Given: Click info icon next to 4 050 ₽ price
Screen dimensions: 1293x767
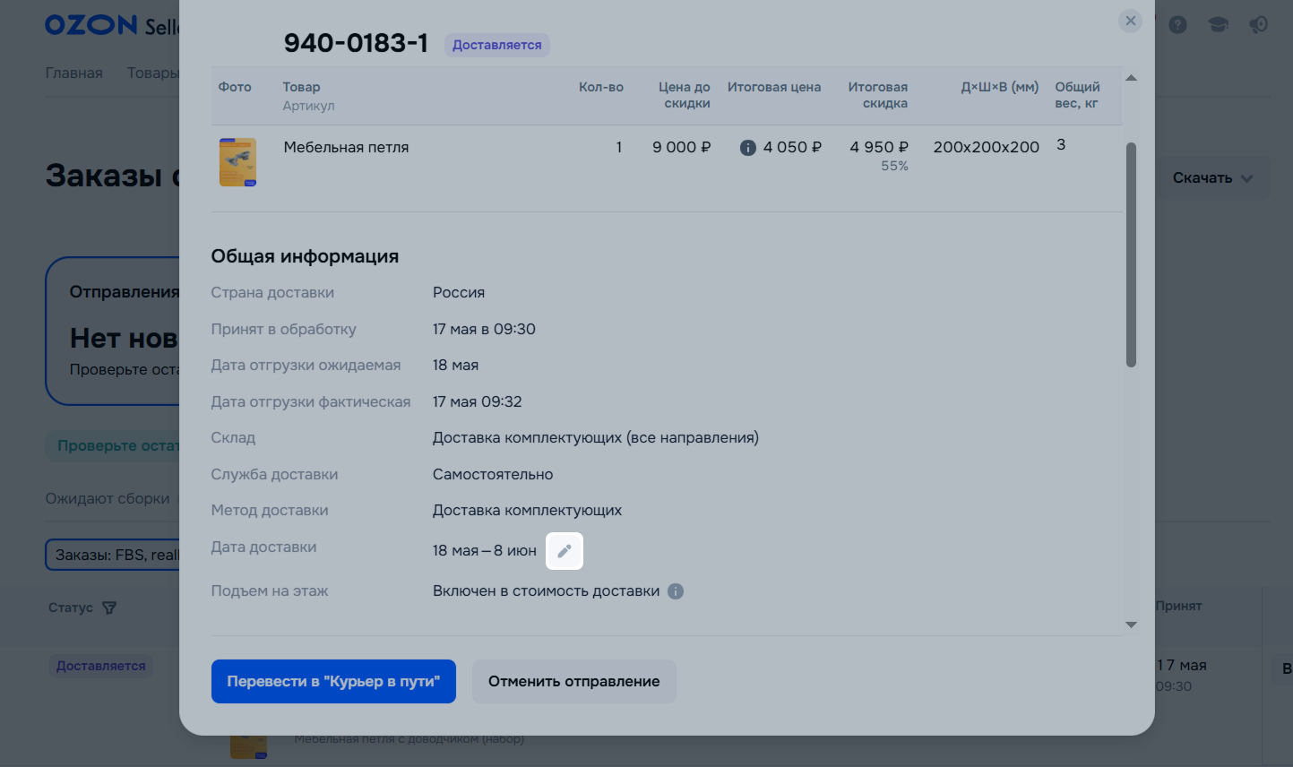Looking at the screenshot, I should tap(748, 148).
